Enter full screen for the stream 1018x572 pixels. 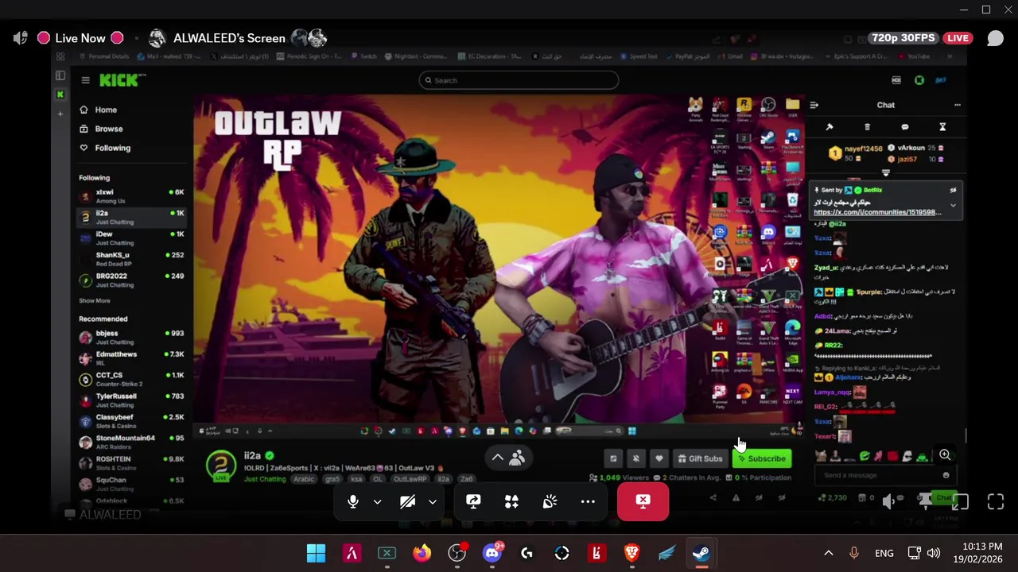click(x=996, y=502)
